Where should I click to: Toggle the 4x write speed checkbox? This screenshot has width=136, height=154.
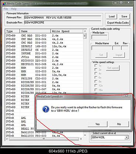(x=96, y=73)
